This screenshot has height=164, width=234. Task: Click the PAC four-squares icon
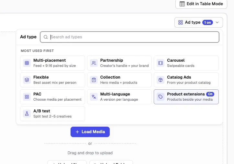point(27,97)
